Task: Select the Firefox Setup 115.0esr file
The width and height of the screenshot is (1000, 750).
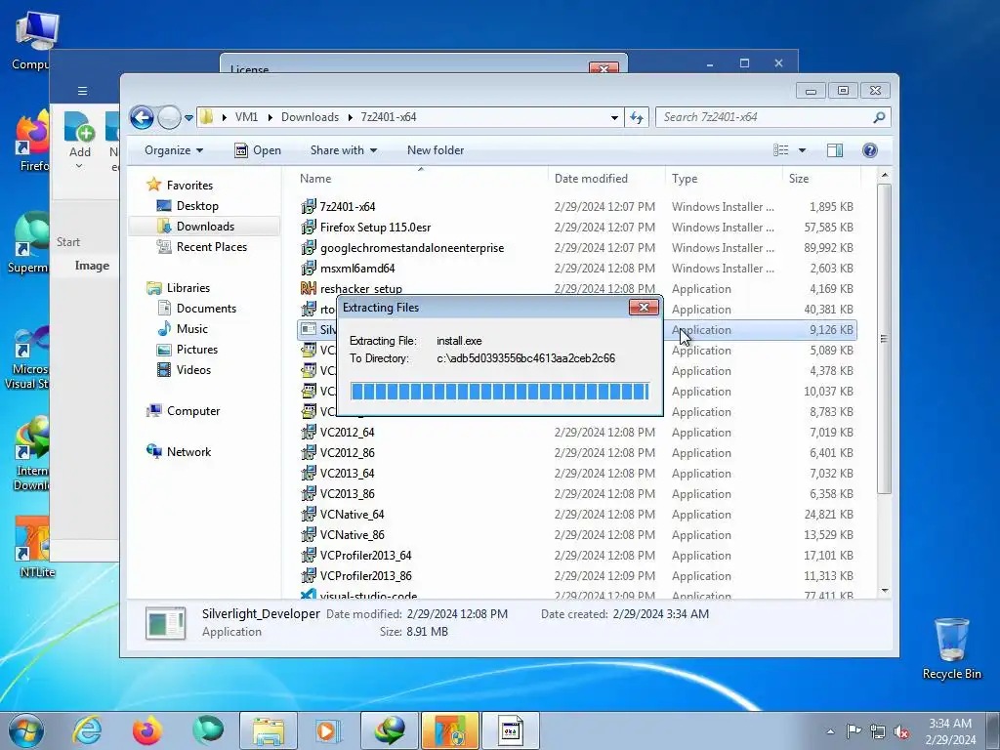Action: [375, 227]
